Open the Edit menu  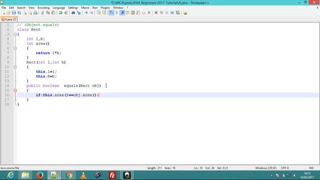pos(11,8)
